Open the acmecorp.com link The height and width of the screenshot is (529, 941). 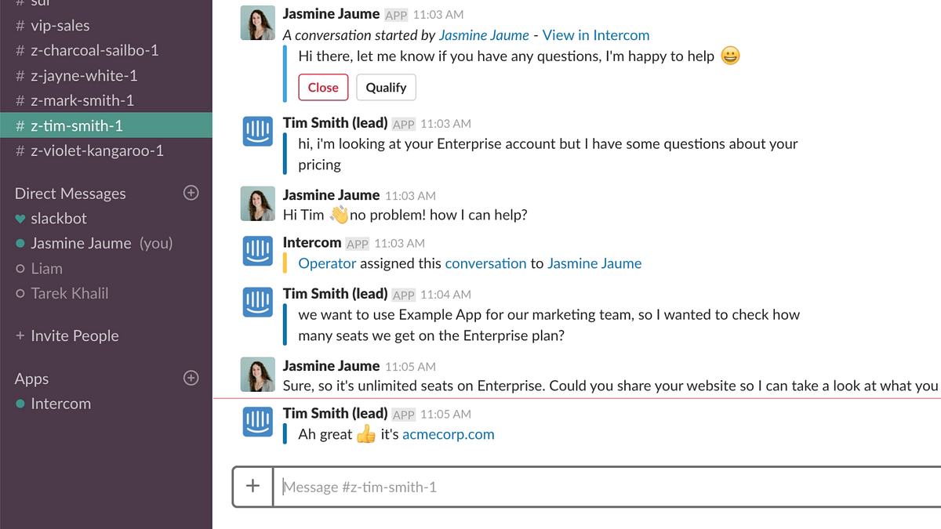[449, 434]
